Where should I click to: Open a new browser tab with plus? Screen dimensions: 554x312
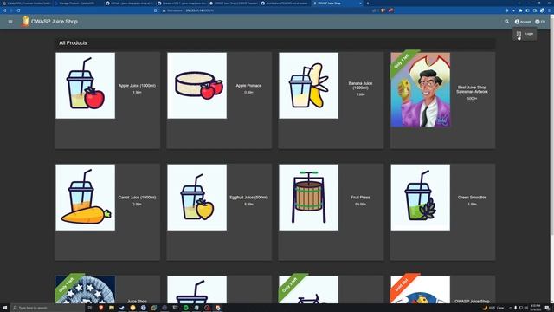[368, 3]
